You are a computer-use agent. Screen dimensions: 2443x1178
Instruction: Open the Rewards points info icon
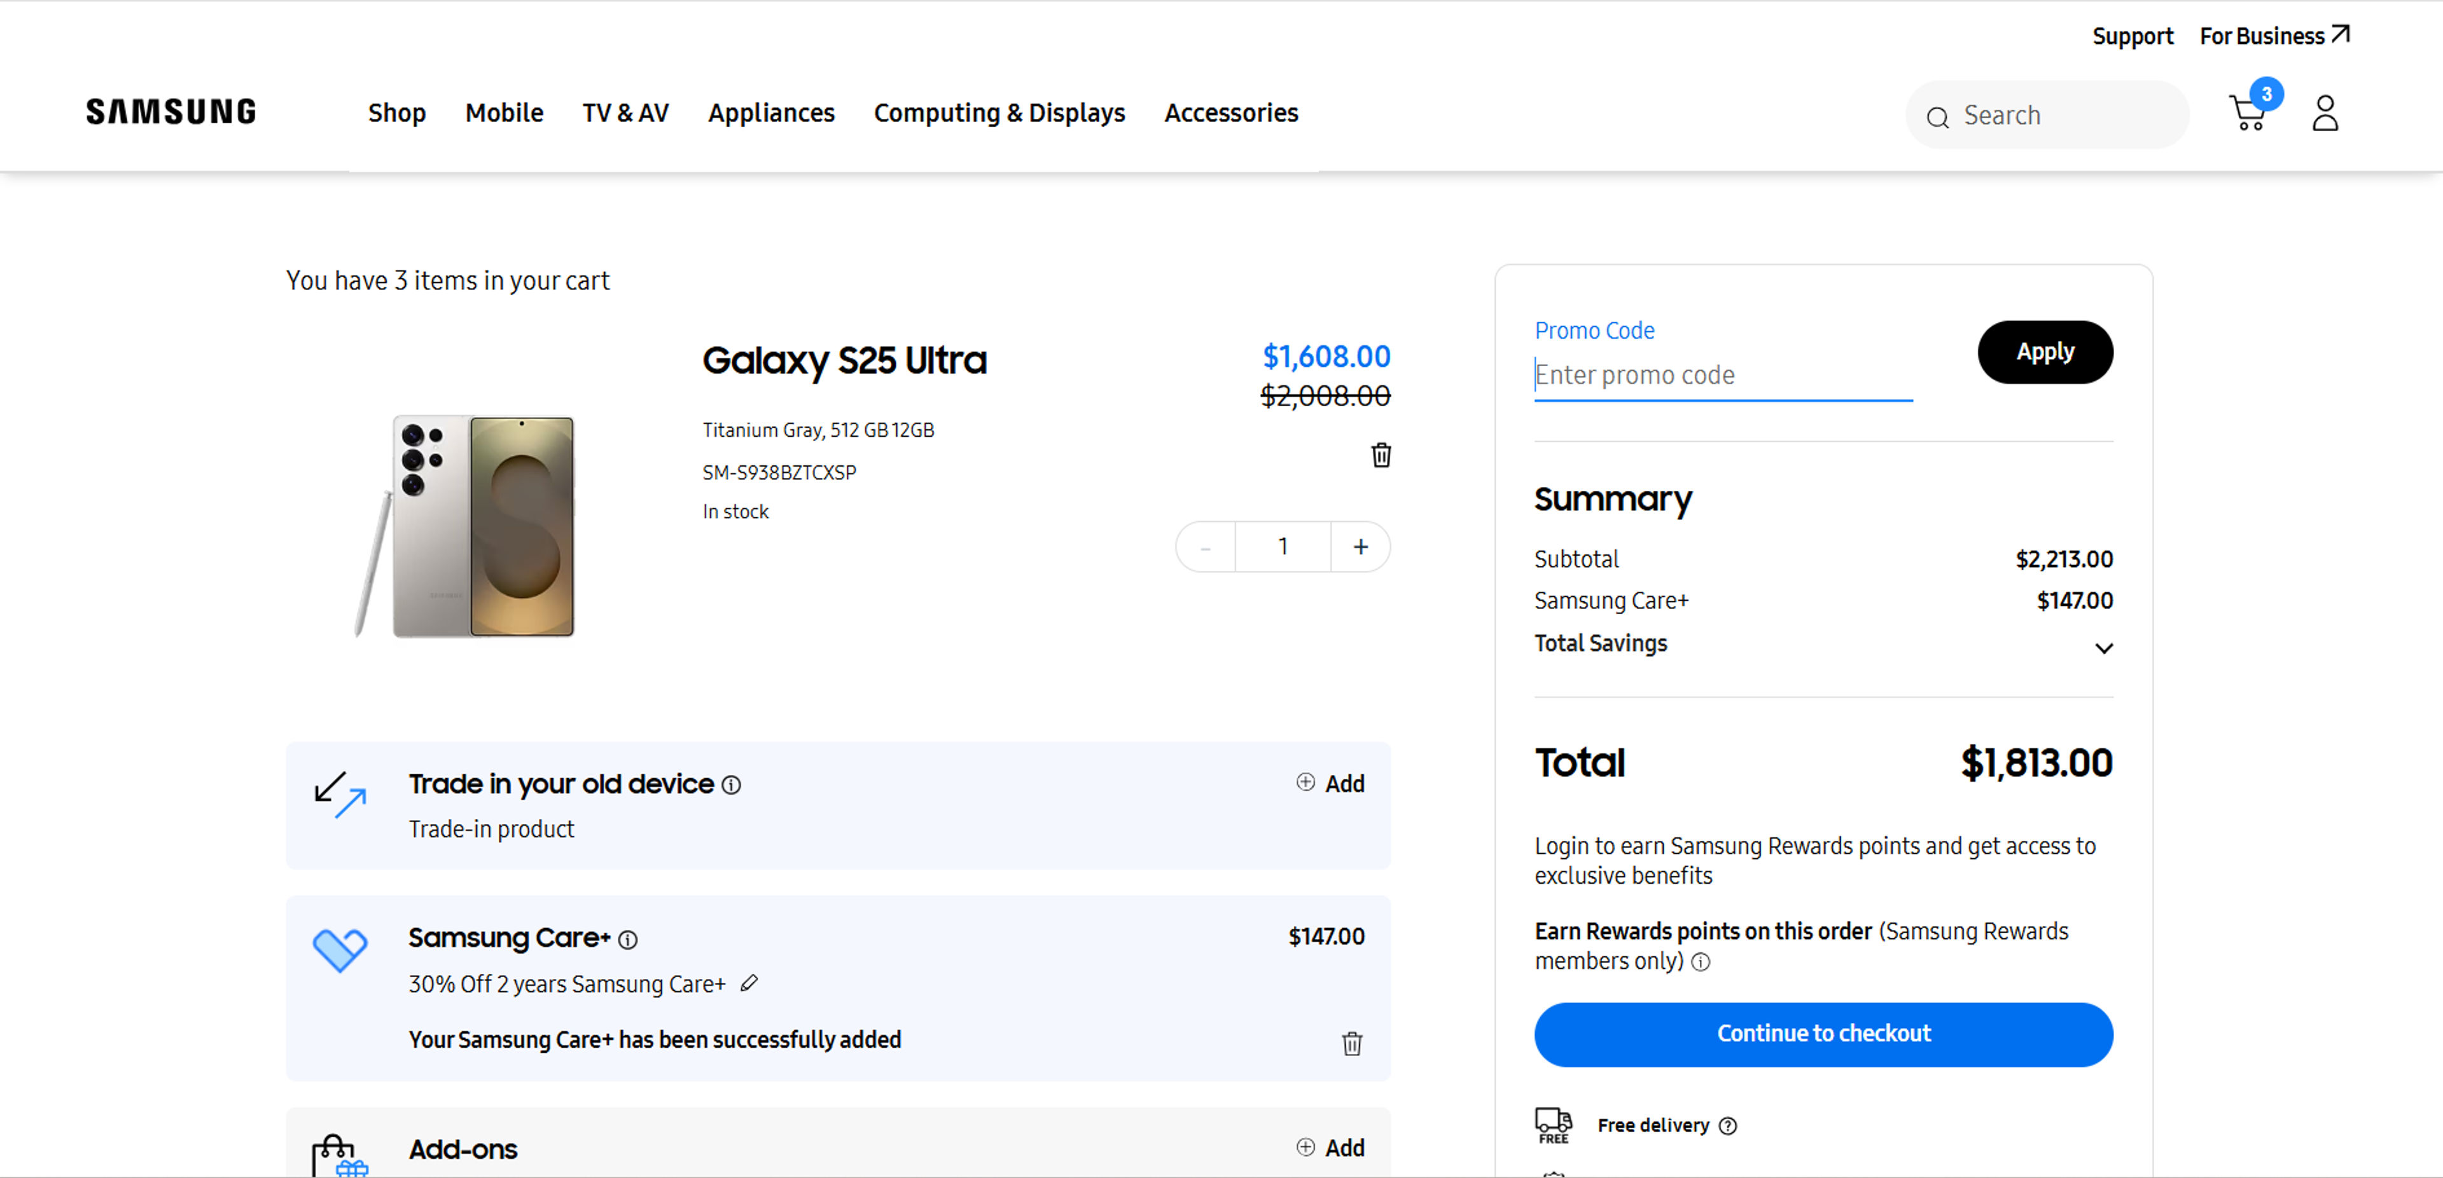(1701, 963)
